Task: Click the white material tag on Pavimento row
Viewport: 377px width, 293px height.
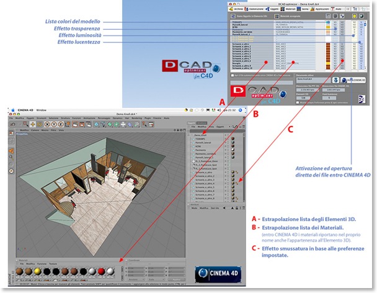Action: coord(233,150)
